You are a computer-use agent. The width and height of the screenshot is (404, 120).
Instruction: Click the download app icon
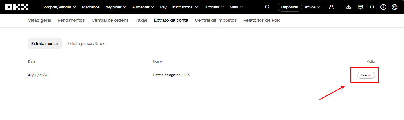349,7
